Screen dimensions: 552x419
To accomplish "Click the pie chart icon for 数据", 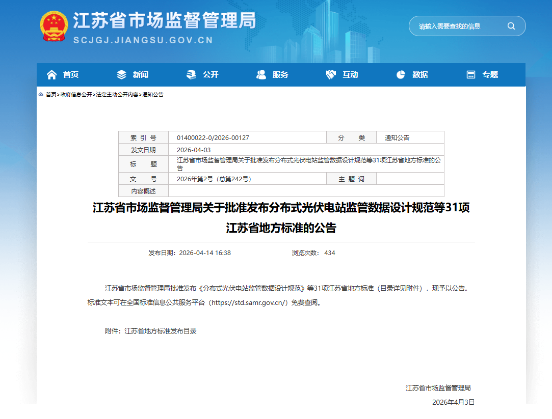I will (401, 75).
